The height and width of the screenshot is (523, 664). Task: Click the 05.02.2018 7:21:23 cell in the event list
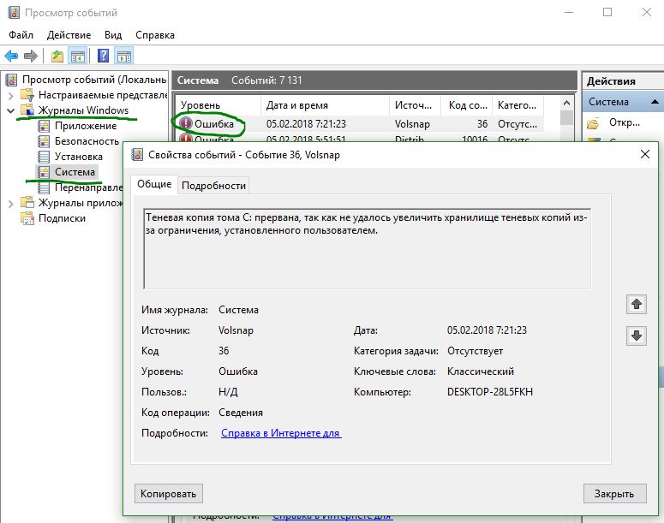306,124
